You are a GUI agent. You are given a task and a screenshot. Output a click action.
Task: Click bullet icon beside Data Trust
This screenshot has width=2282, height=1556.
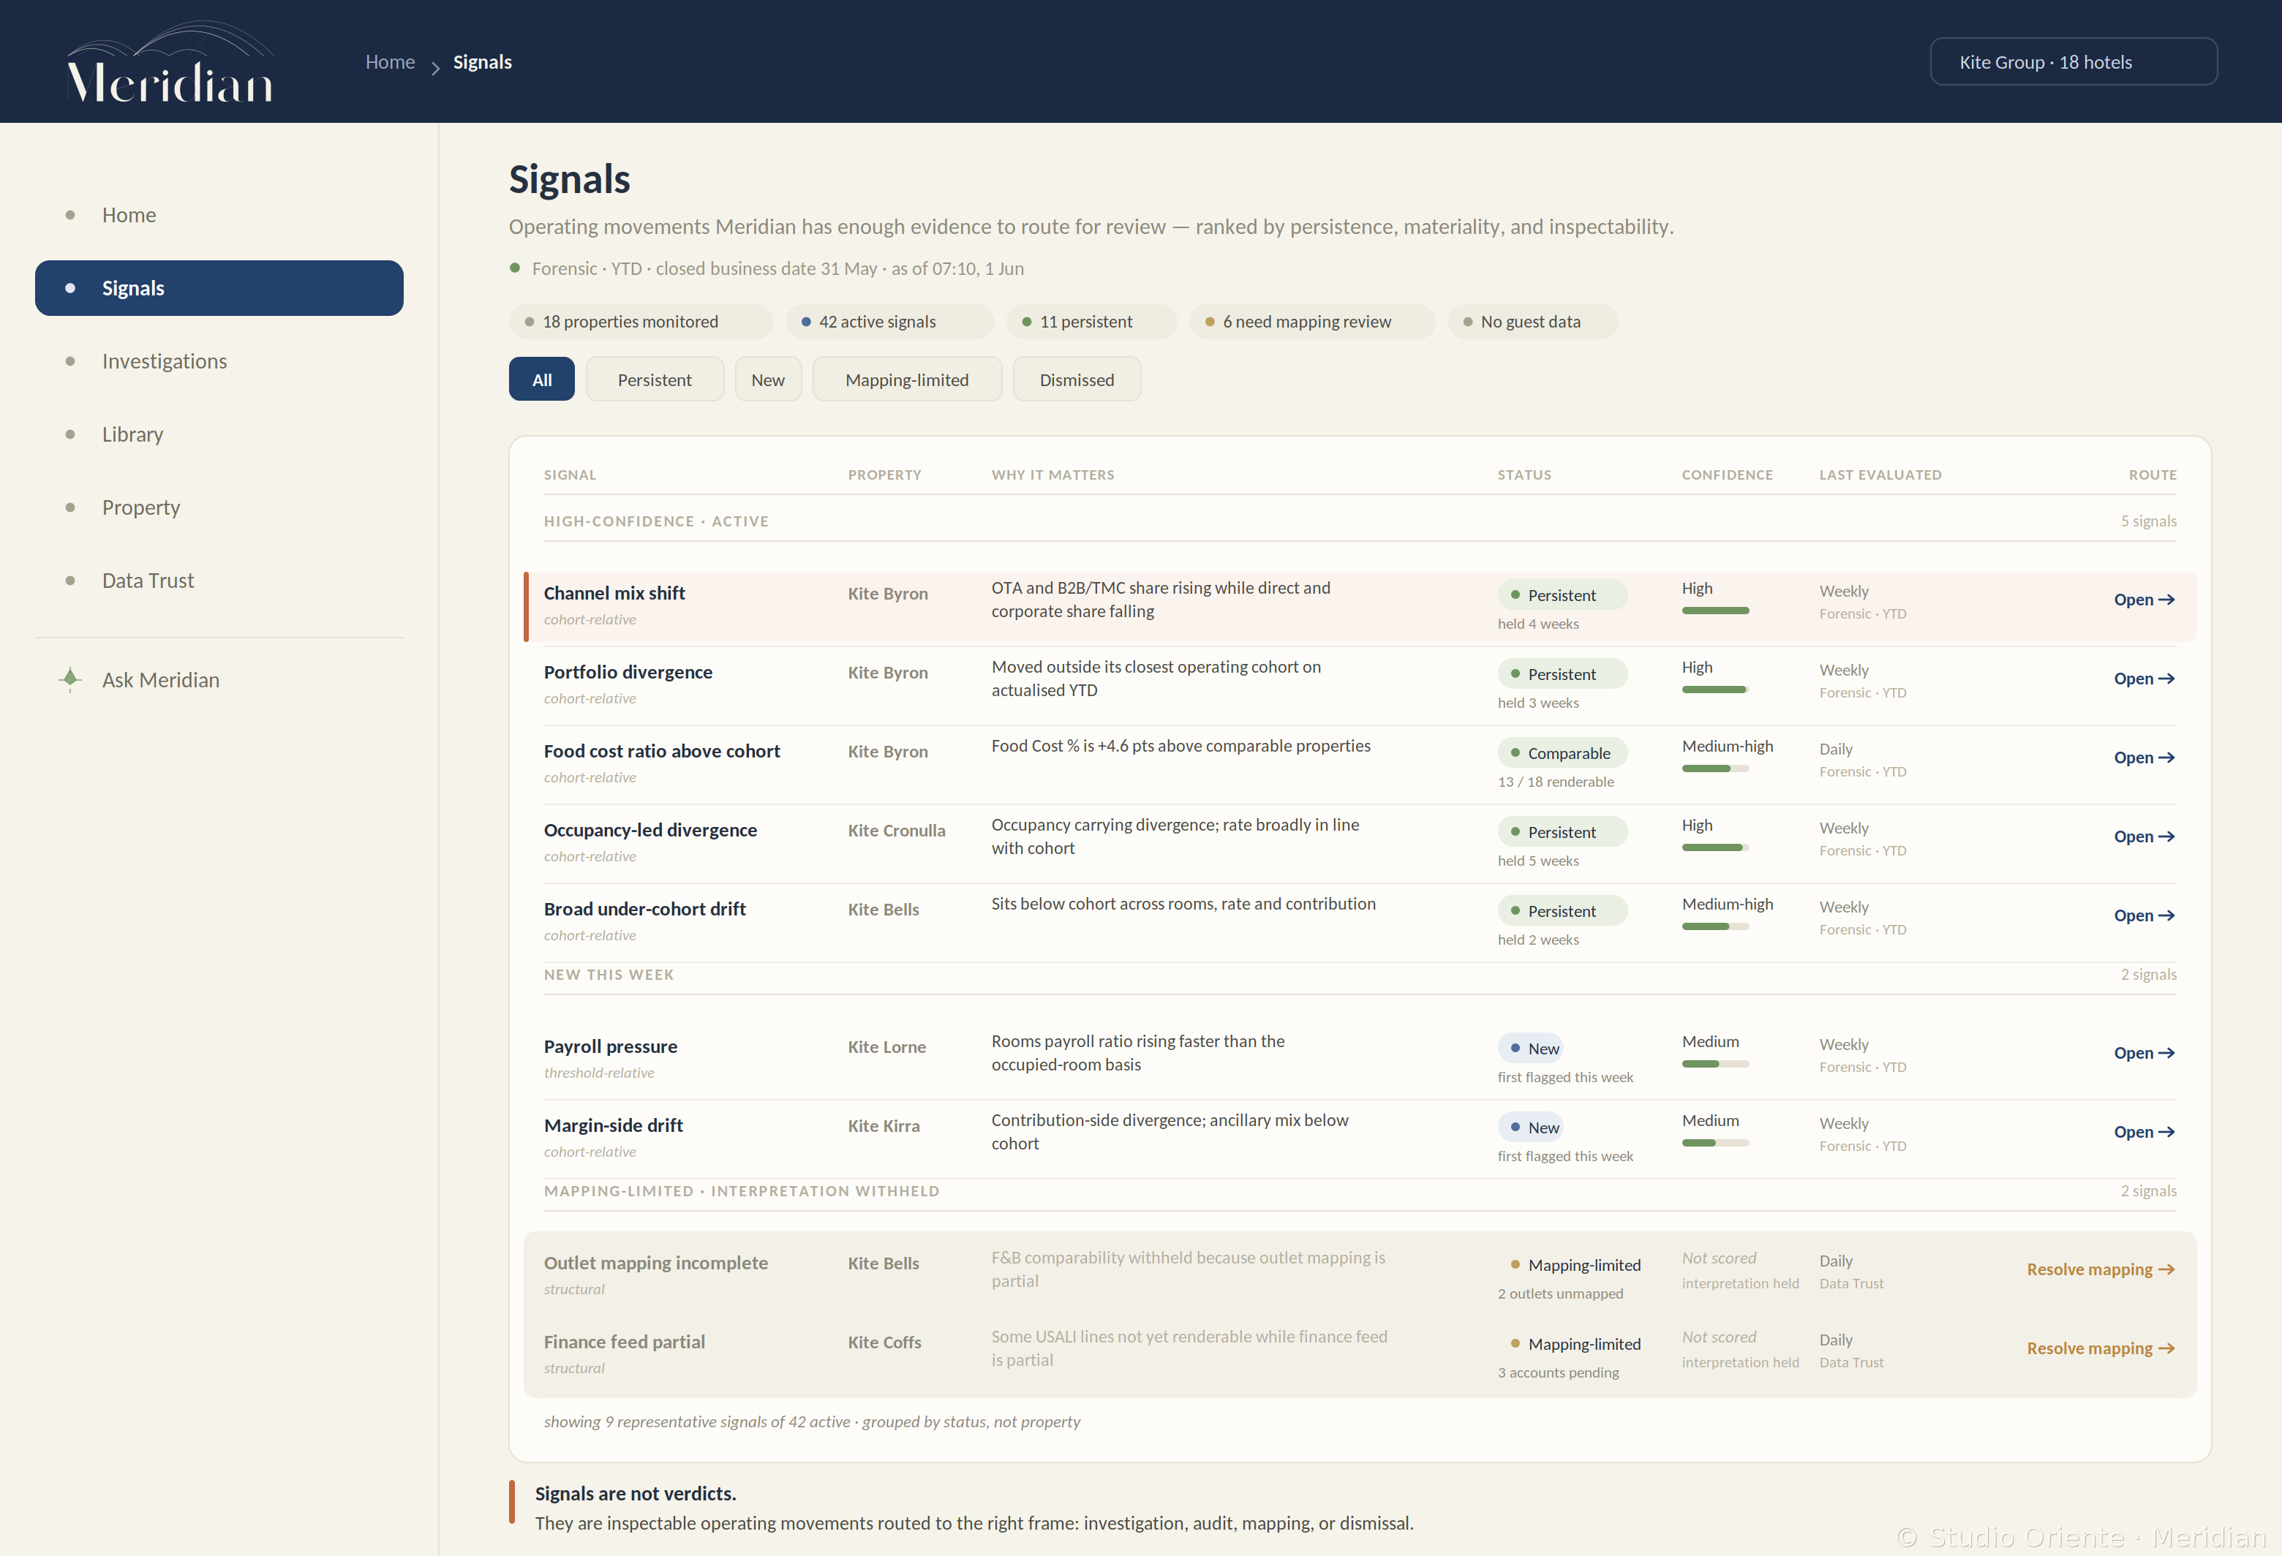tap(69, 580)
